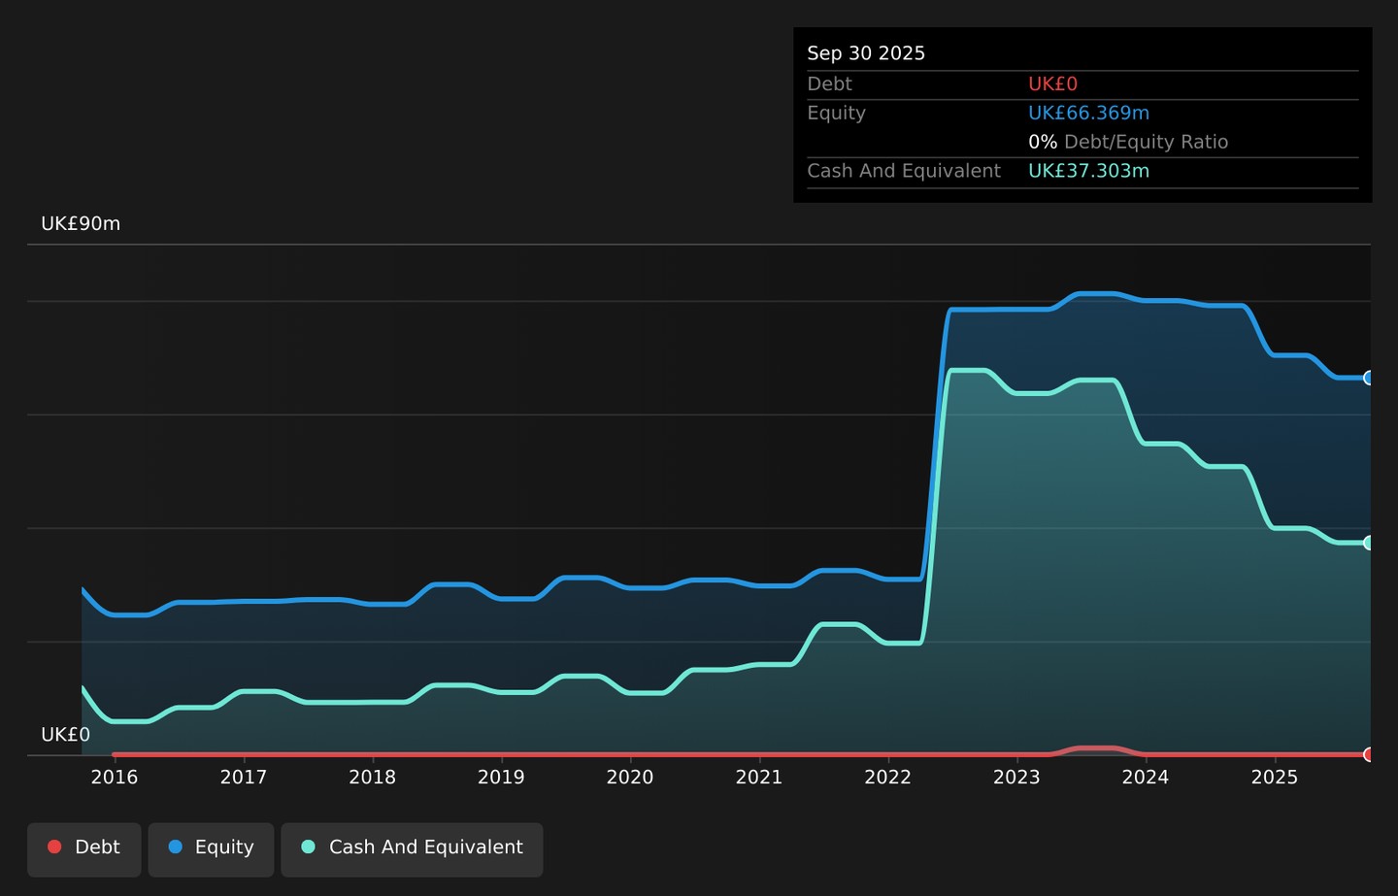Click the red Debt legend dot
The image size is (1398, 896).
click(54, 846)
